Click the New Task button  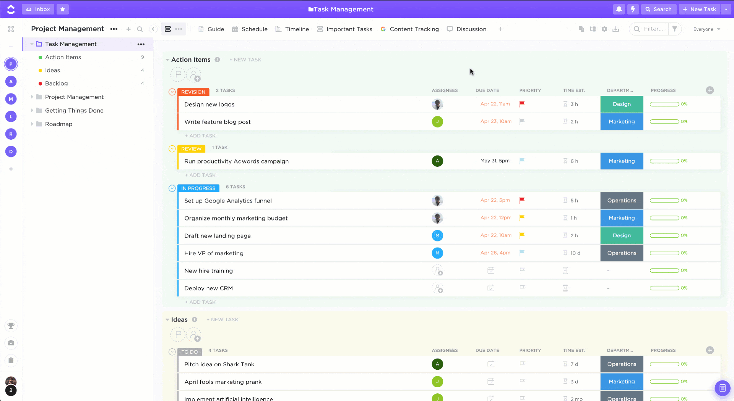[699, 9]
